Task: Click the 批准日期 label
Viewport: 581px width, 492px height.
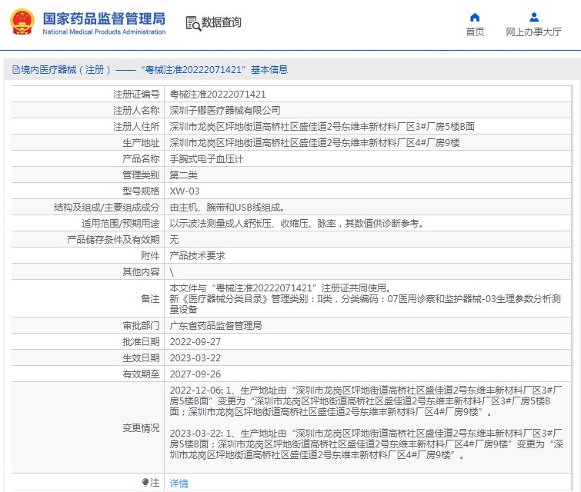Action: coord(141,342)
